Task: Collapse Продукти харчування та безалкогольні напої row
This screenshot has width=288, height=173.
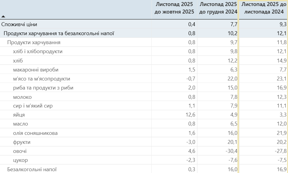Action: pyautogui.click(x=59, y=33)
